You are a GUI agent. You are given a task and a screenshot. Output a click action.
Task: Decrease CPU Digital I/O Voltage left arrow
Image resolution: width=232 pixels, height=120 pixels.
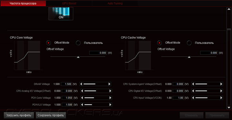pyautogui.click(x=193, y=91)
